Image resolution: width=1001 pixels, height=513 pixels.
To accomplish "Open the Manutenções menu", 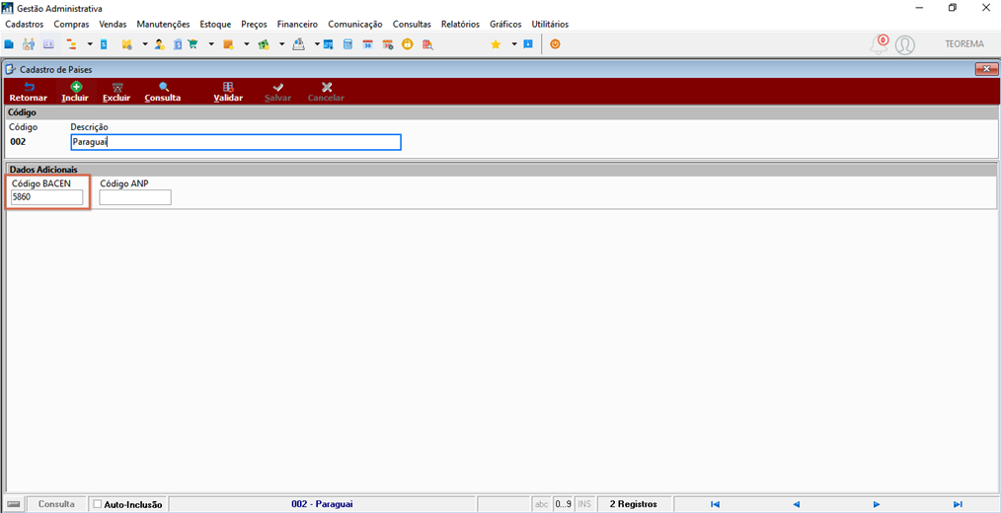I will coord(164,25).
